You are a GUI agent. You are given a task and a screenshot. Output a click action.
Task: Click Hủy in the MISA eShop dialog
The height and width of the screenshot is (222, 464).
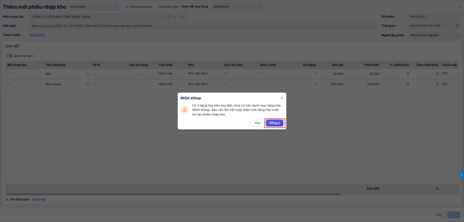pos(257,123)
